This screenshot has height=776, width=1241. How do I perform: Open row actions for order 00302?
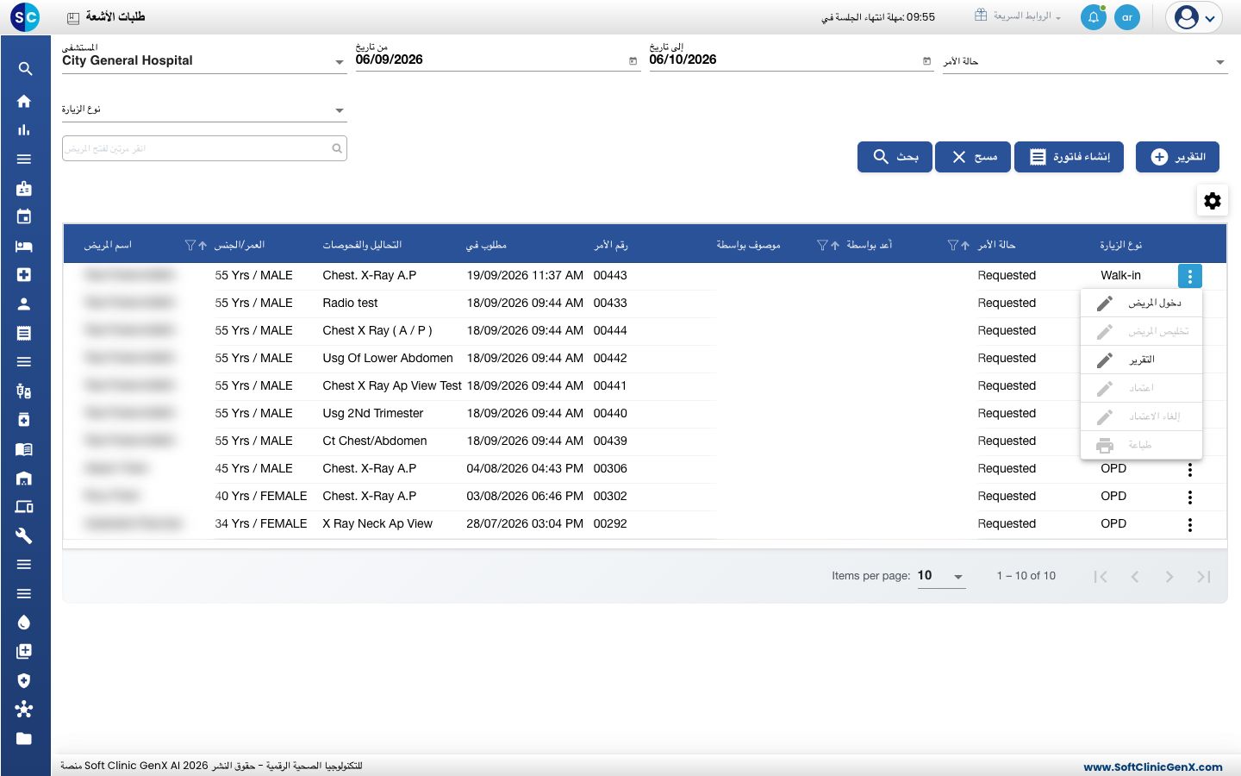[1190, 497]
